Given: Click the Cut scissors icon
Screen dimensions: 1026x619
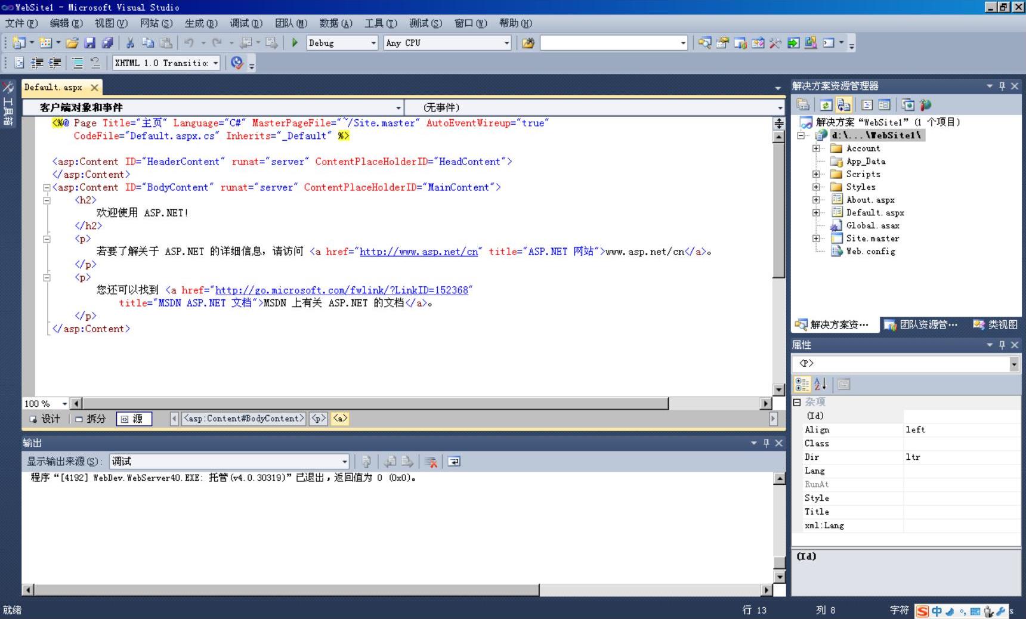Looking at the screenshot, I should [130, 43].
